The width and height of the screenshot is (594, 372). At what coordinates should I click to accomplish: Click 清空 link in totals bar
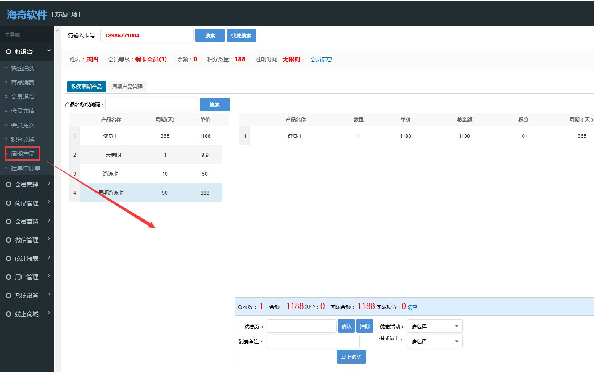coord(412,307)
